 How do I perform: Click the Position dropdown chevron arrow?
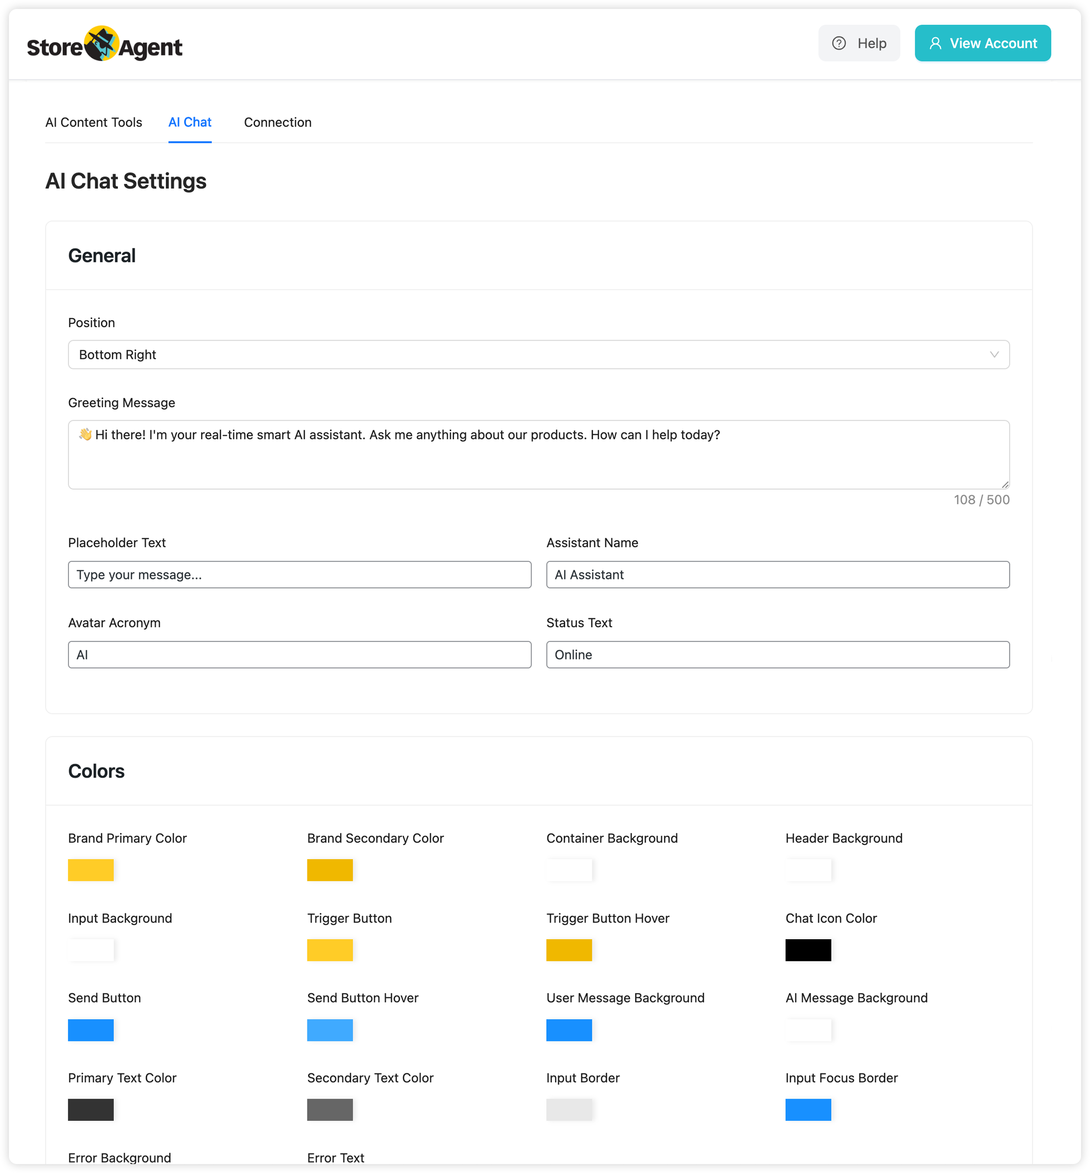[x=995, y=354]
